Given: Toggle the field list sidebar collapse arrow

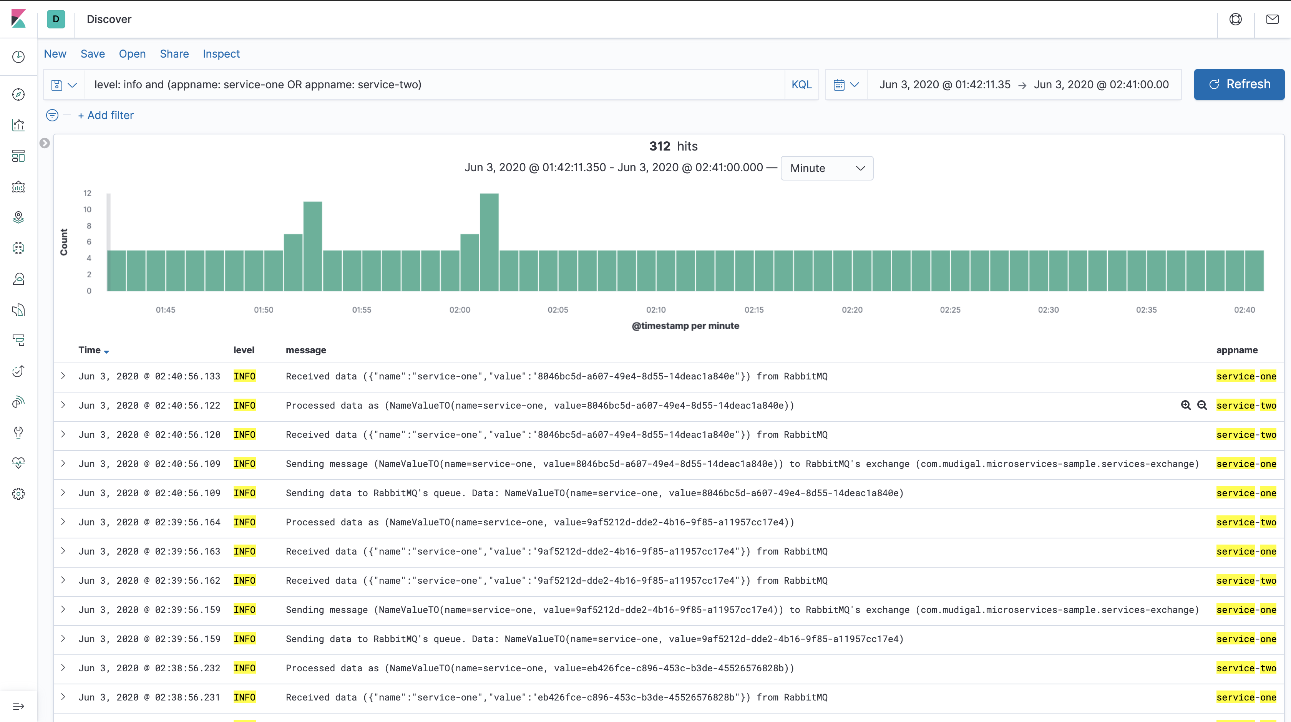Looking at the screenshot, I should [45, 143].
